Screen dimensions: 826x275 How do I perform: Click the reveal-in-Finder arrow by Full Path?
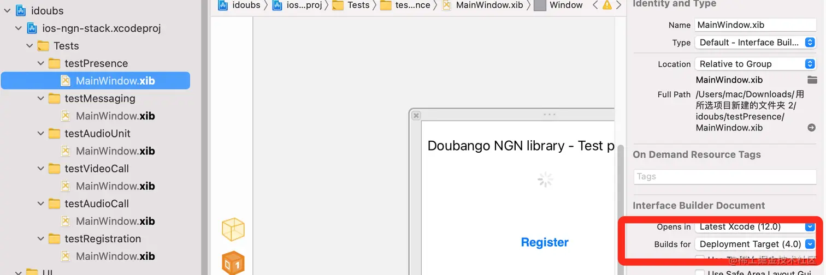812,128
